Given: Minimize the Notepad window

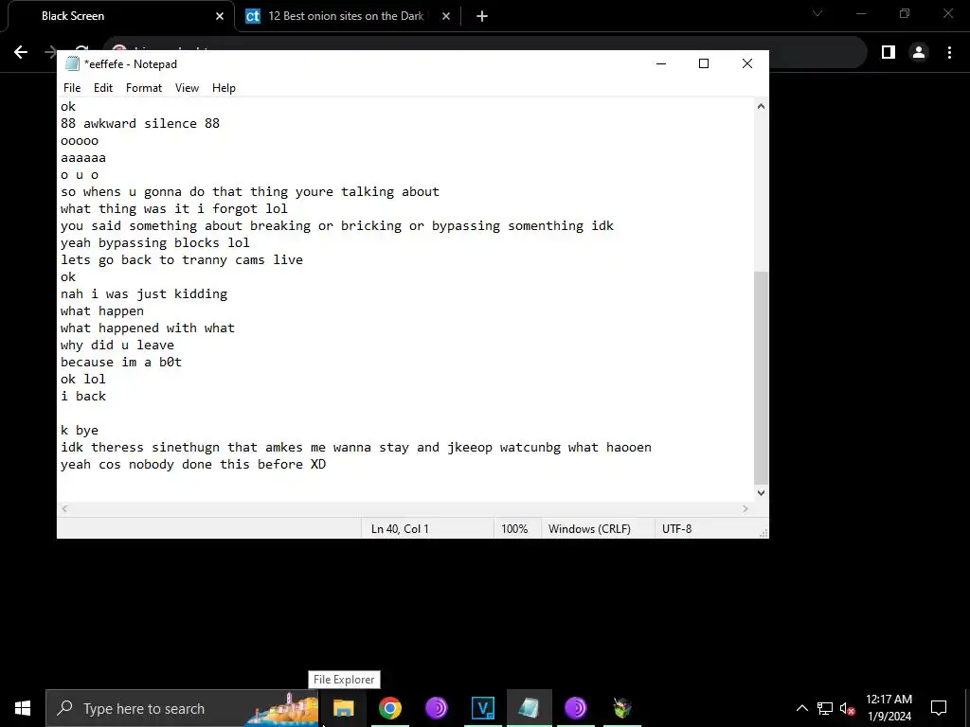Looking at the screenshot, I should [x=660, y=63].
